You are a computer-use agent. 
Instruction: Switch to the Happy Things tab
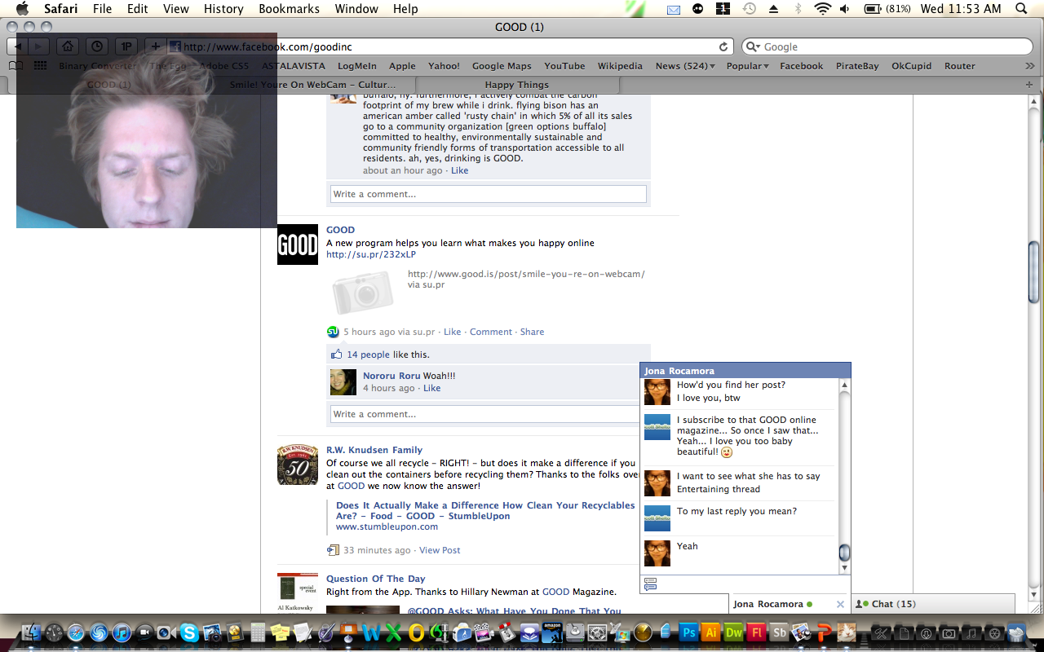[516, 85]
